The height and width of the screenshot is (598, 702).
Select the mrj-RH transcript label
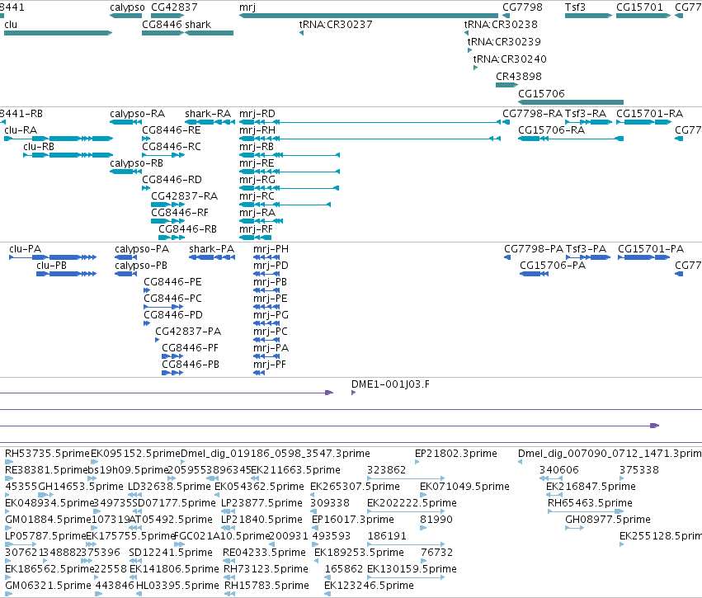(257, 130)
